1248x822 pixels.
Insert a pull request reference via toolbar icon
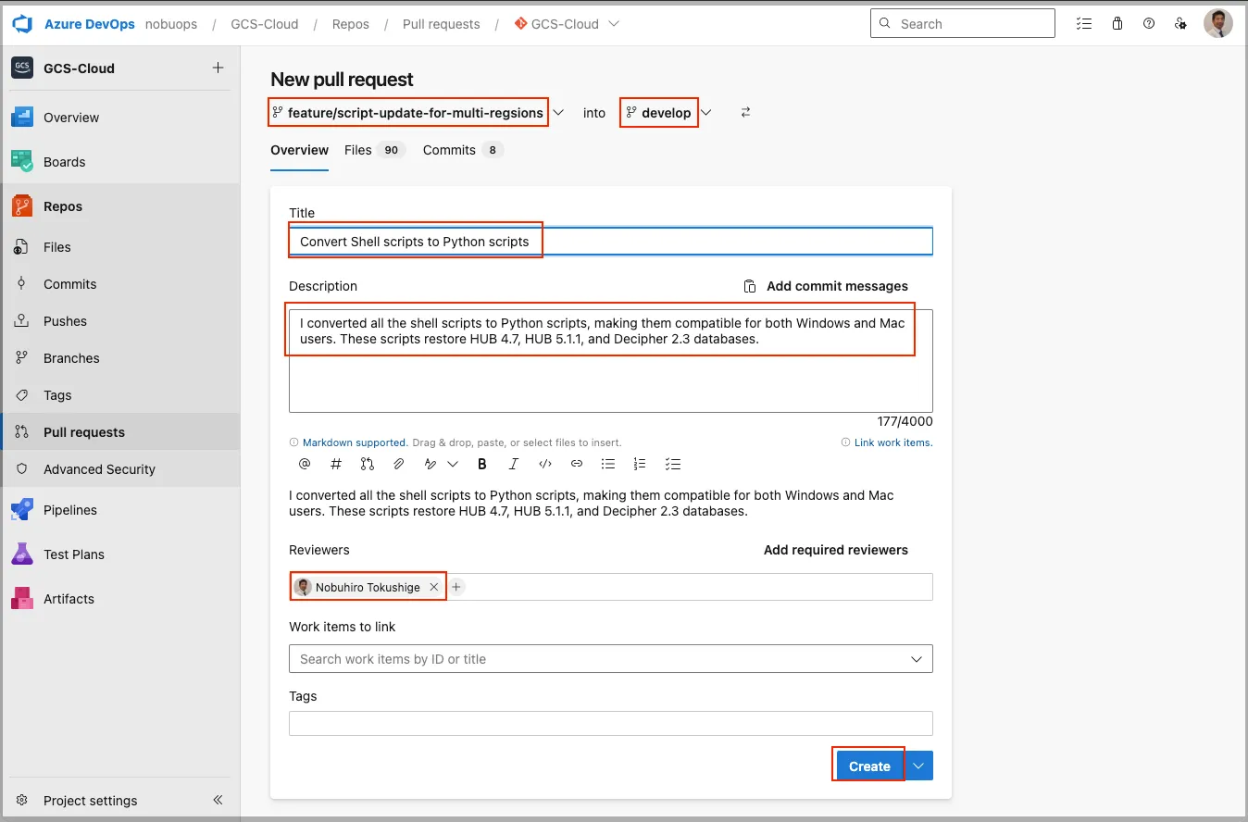368,464
